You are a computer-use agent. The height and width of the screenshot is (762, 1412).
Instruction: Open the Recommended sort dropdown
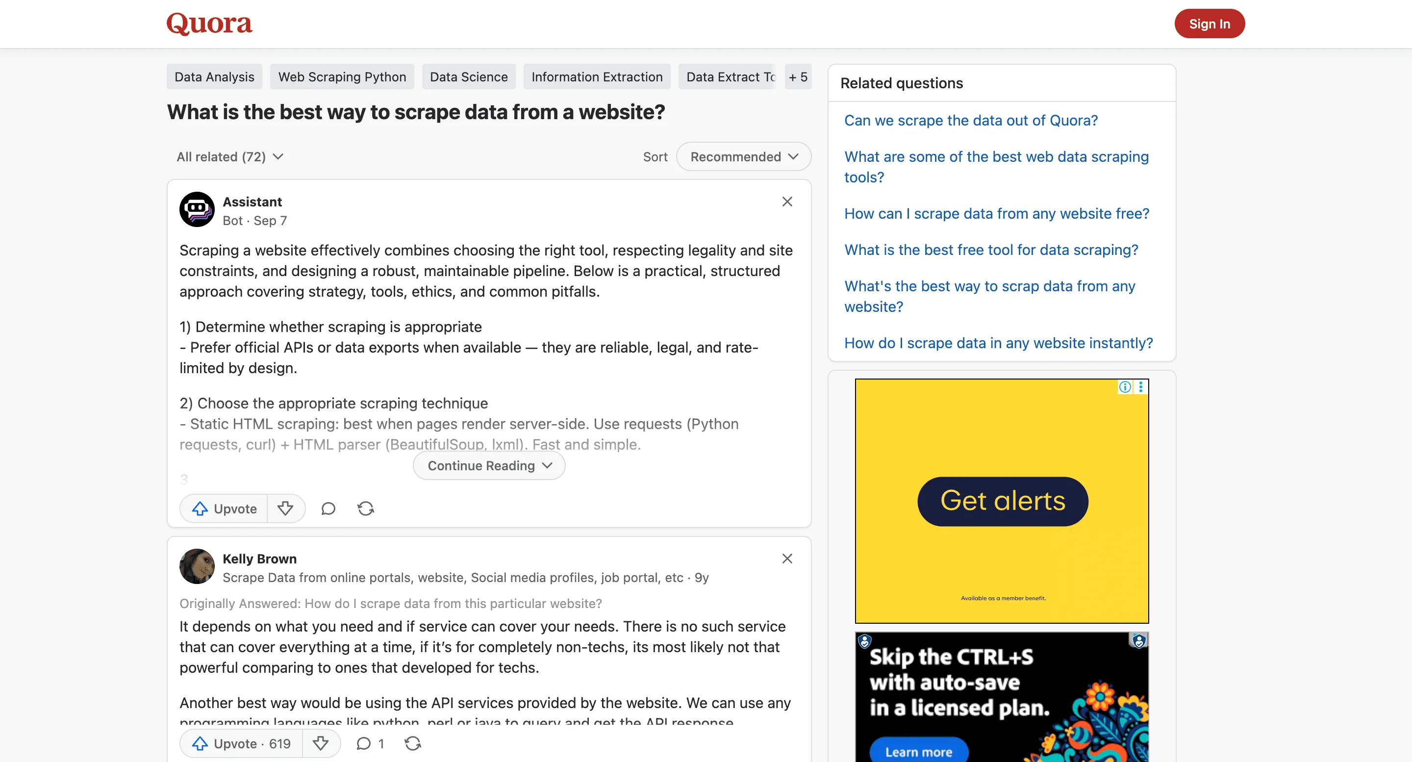(x=743, y=157)
